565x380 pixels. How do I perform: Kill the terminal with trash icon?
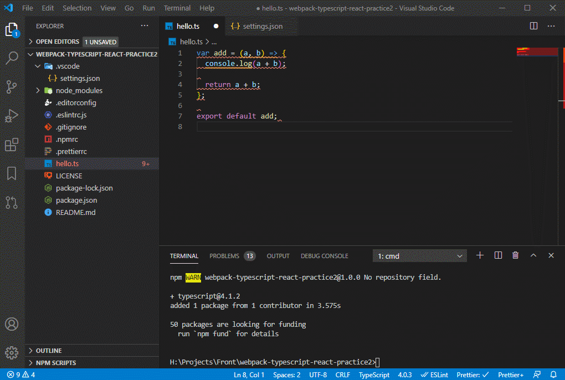coord(516,255)
